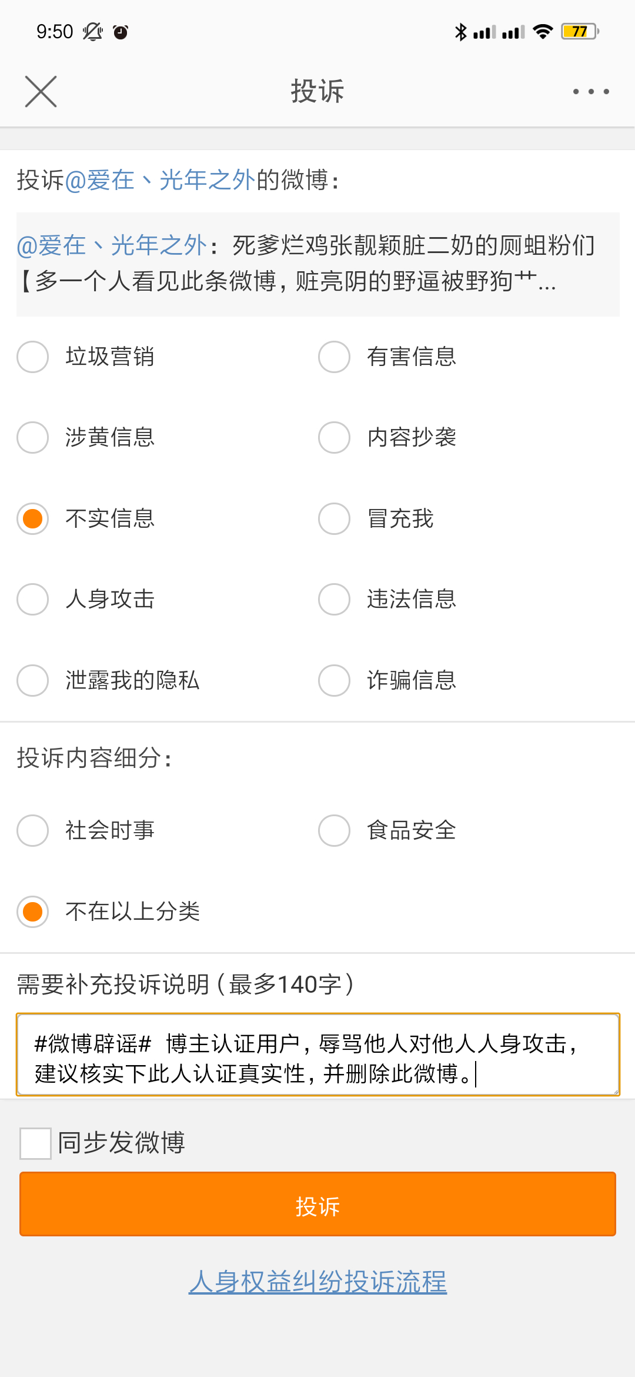
Task: Tap the alarm clock status icon
Action: tap(121, 32)
